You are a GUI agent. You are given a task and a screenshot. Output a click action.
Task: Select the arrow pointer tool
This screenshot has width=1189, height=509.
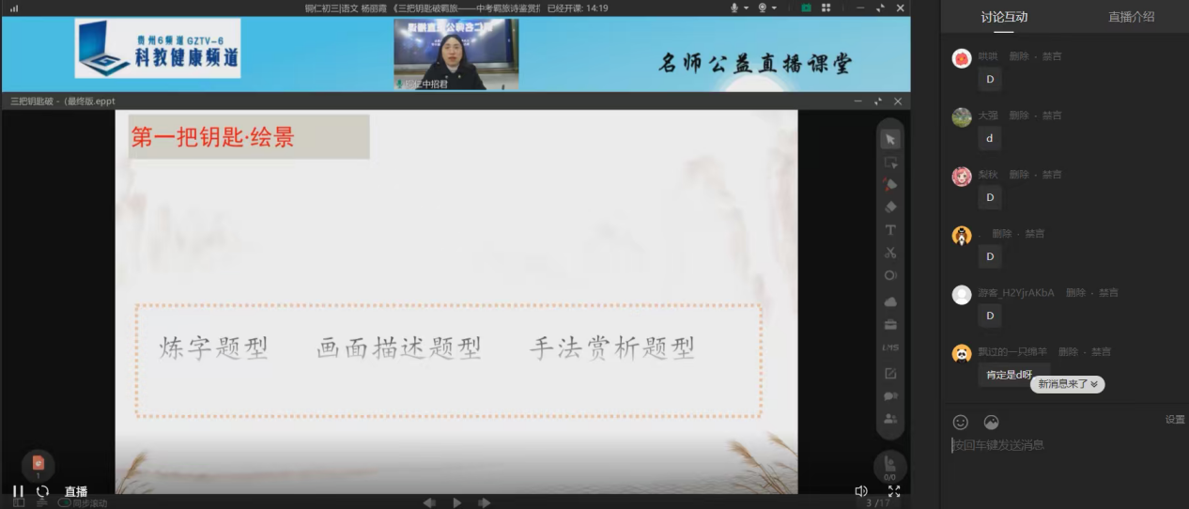[x=890, y=140]
